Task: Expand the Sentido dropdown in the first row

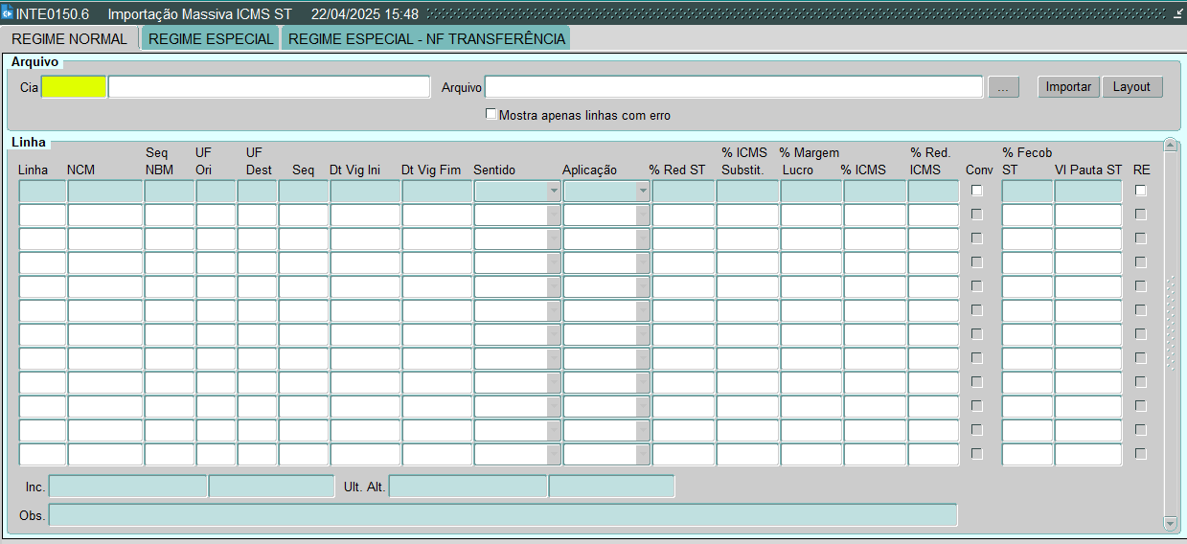Action: click(553, 192)
